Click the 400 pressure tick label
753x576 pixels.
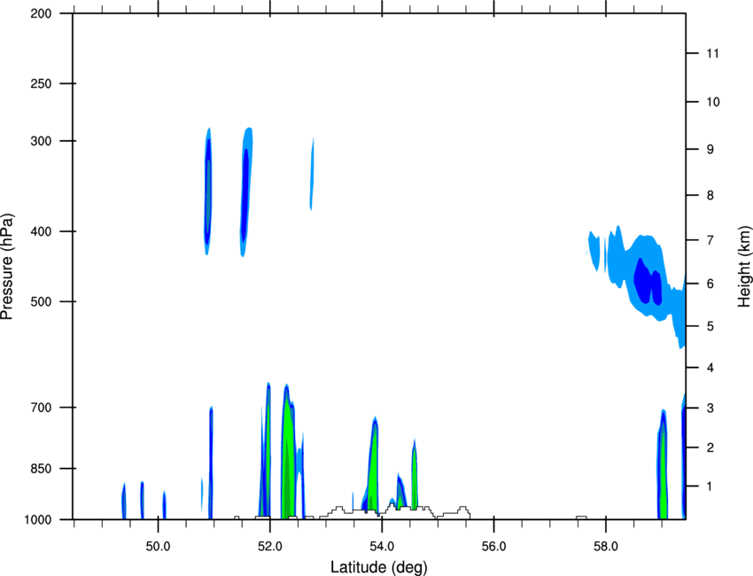click(41, 231)
